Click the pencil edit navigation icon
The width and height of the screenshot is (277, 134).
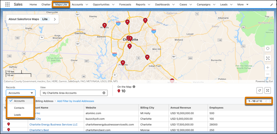(271, 5)
